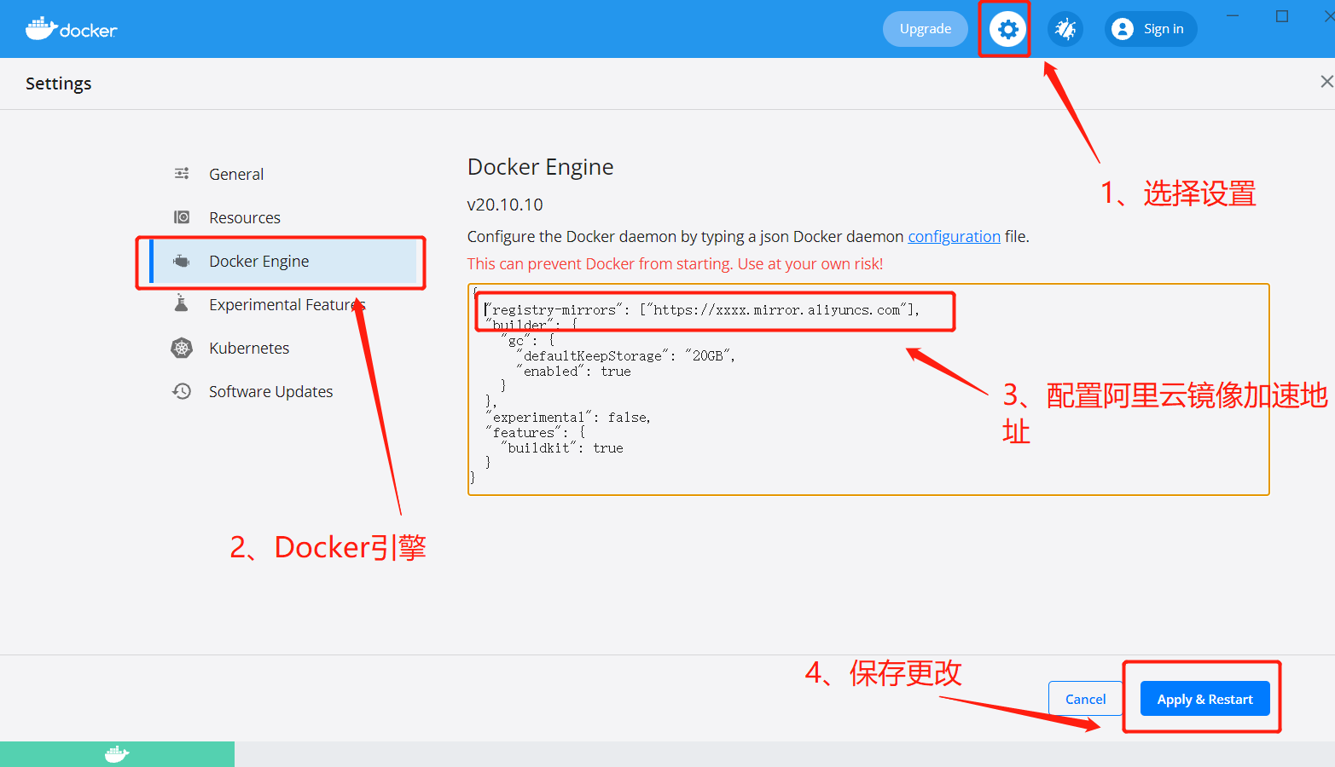The image size is (1335, 767).
Task: Click the Resources disk icon
Action: (182, 217)
